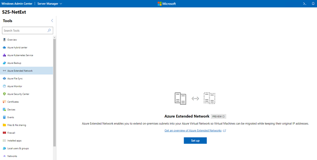Click the Overview server icon
The width and height of the screenshot is (317, 160).
pyautogui.click(x=4, y=40)
